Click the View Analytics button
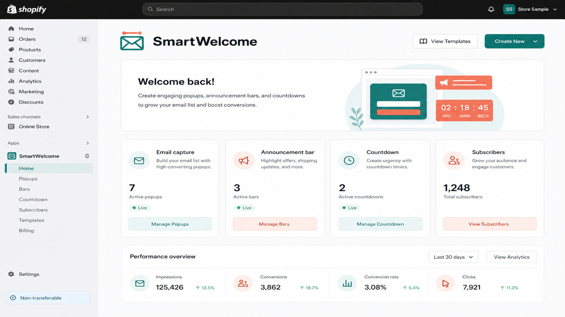The image size is (565, 317). pos(511,257)
